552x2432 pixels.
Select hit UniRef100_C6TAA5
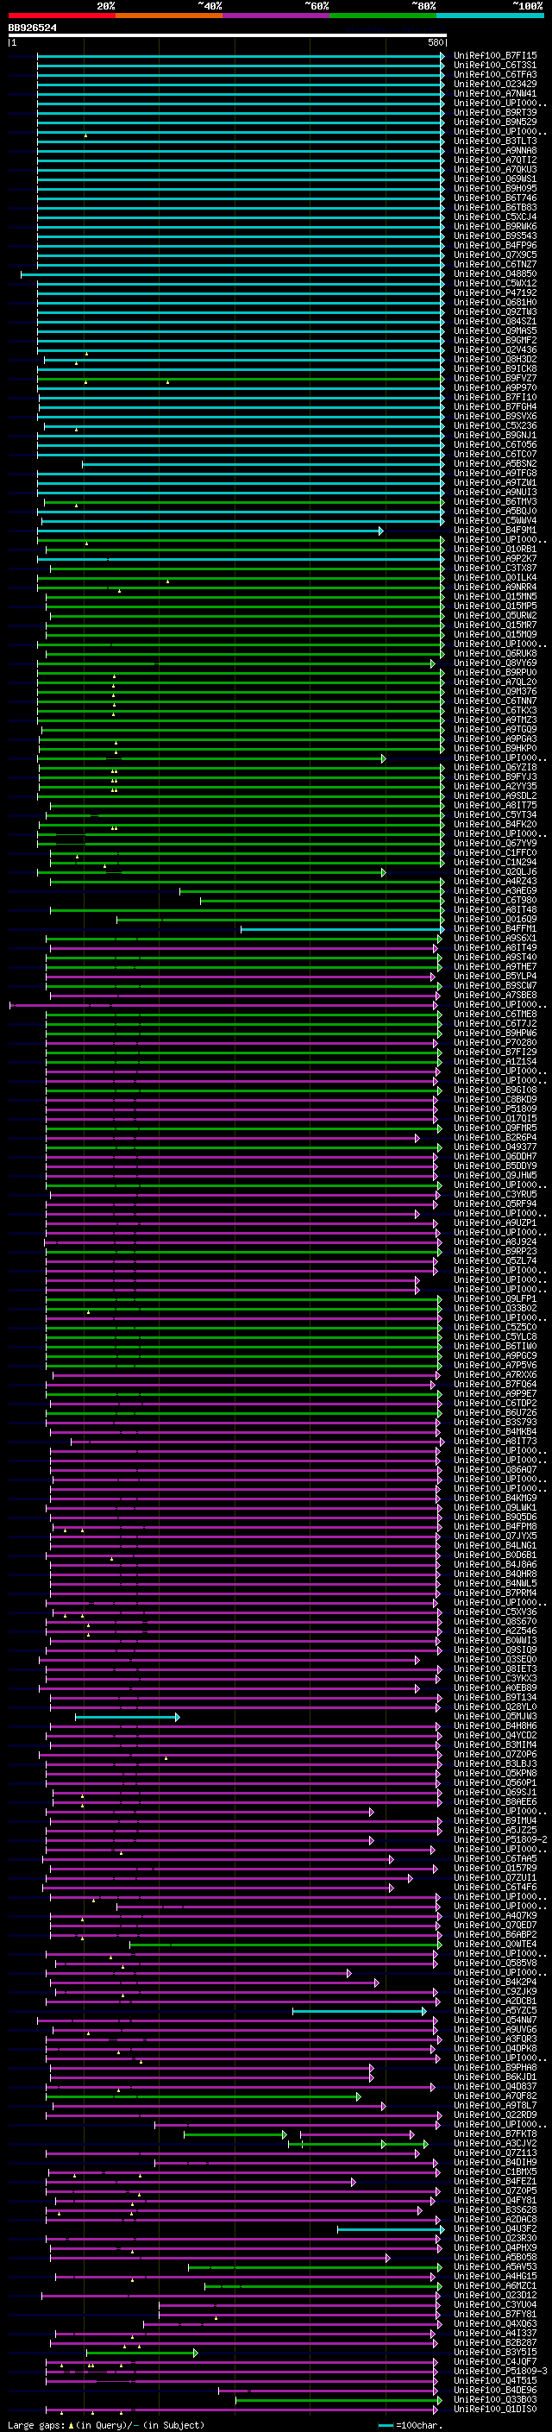(x=495, y=1859)
